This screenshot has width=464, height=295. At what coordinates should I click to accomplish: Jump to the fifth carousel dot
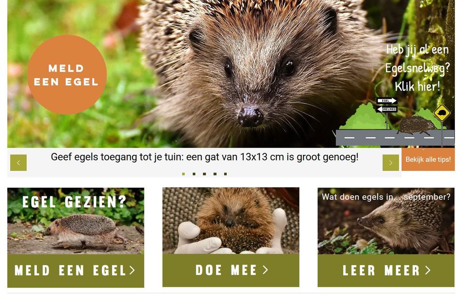[226, 174]
